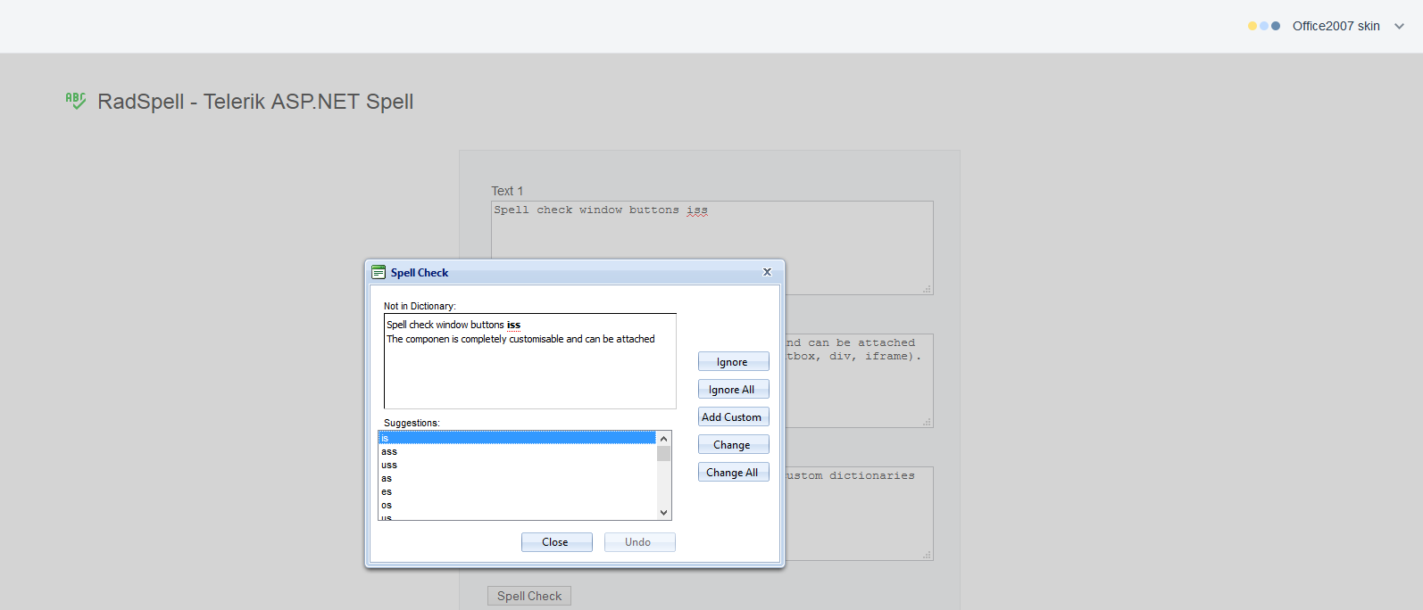Add word via Add Custom button

pyautogui.click(x=733, y=417)
